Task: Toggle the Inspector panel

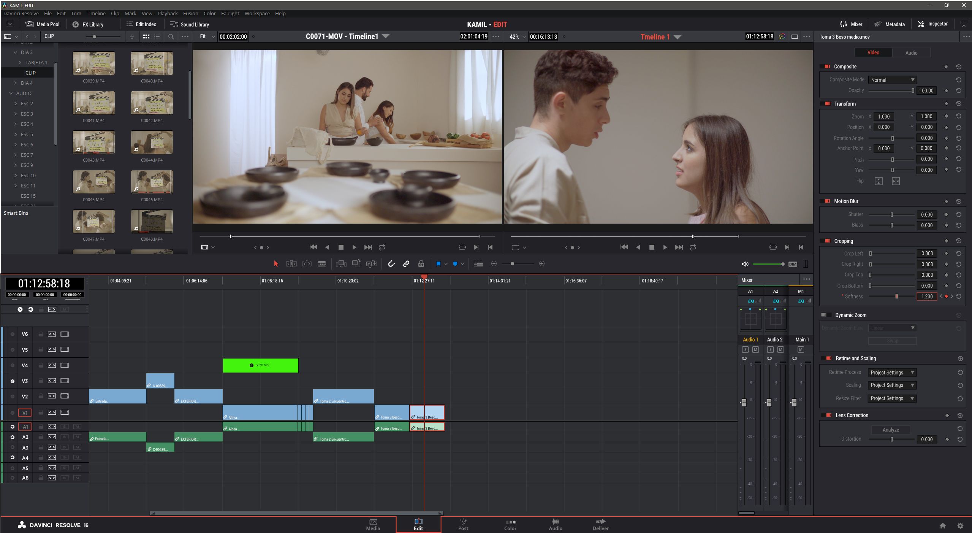Action: [x=932, y=24]
